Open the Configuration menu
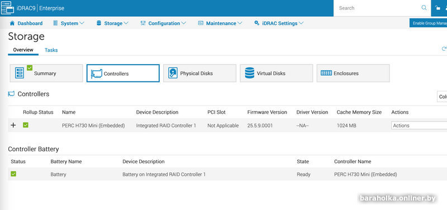447x210 pixels. (x=163, y=23)
